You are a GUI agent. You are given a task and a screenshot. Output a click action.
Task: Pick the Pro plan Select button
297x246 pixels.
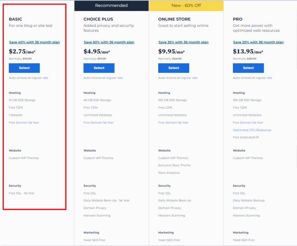[x=248, y=68]
